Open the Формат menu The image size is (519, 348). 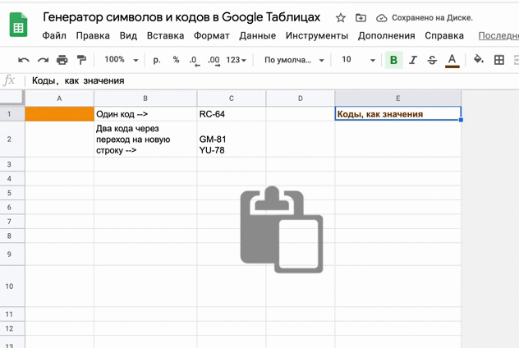pos(212,36)
